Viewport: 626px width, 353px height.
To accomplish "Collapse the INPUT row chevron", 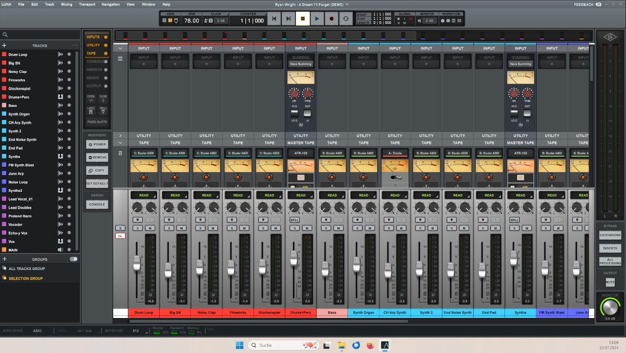I will coord(121,48).
